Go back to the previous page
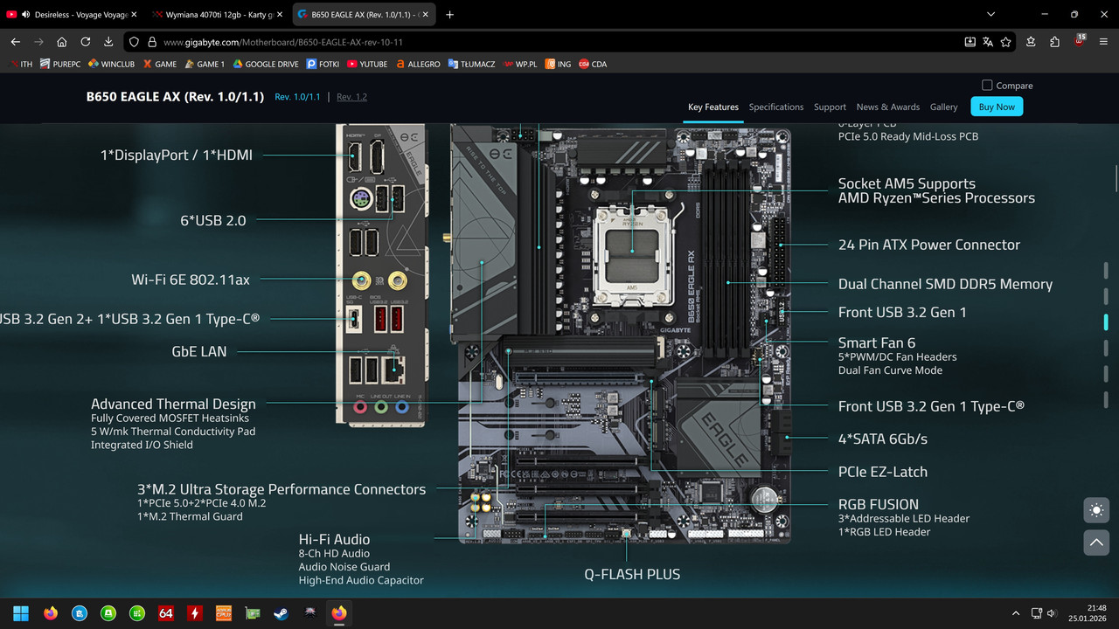 (x=15, y=42)
